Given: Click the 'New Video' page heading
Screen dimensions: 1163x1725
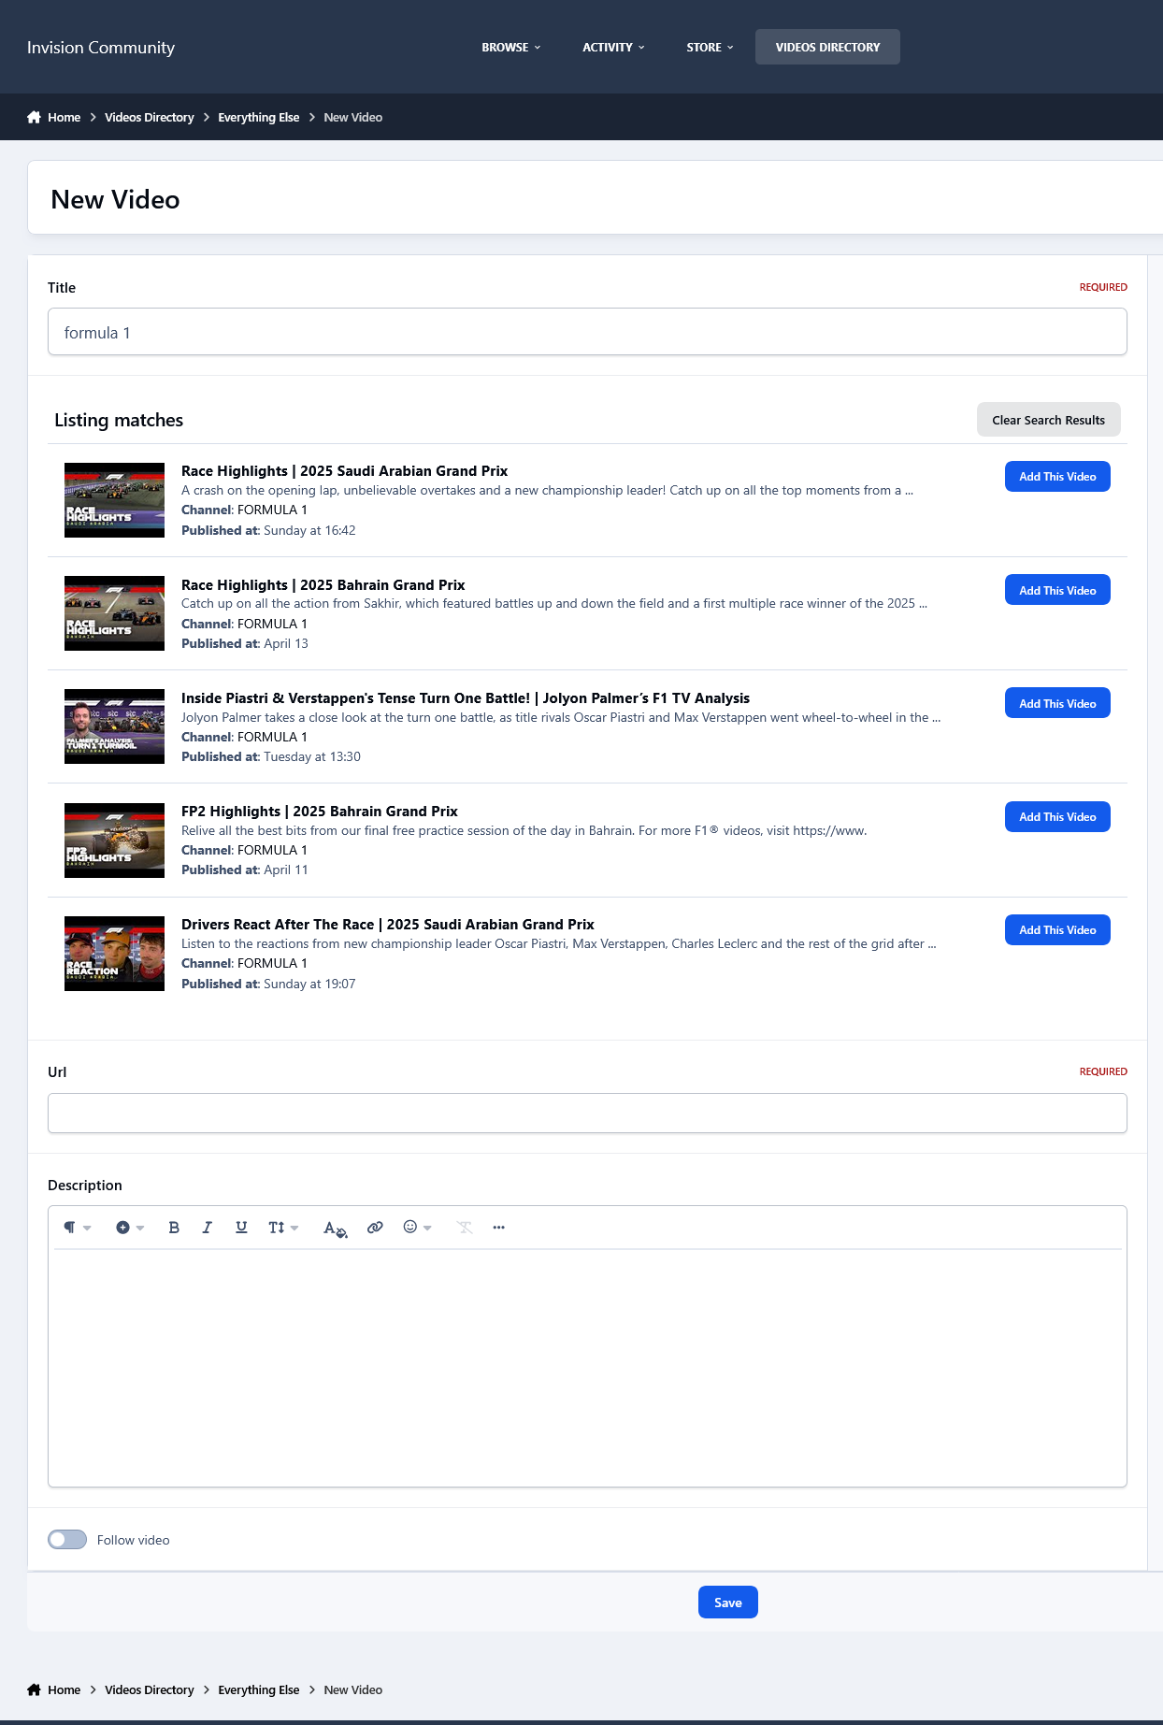Looking at the screenshot, I should [115, 199].
